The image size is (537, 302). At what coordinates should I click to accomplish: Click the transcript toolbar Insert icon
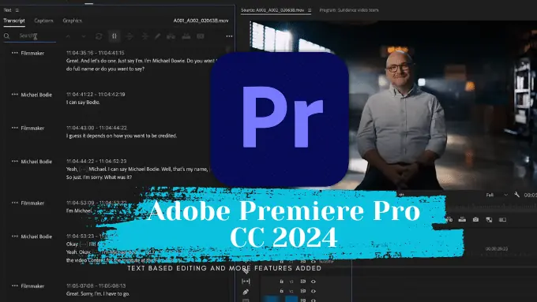point(171,36)
